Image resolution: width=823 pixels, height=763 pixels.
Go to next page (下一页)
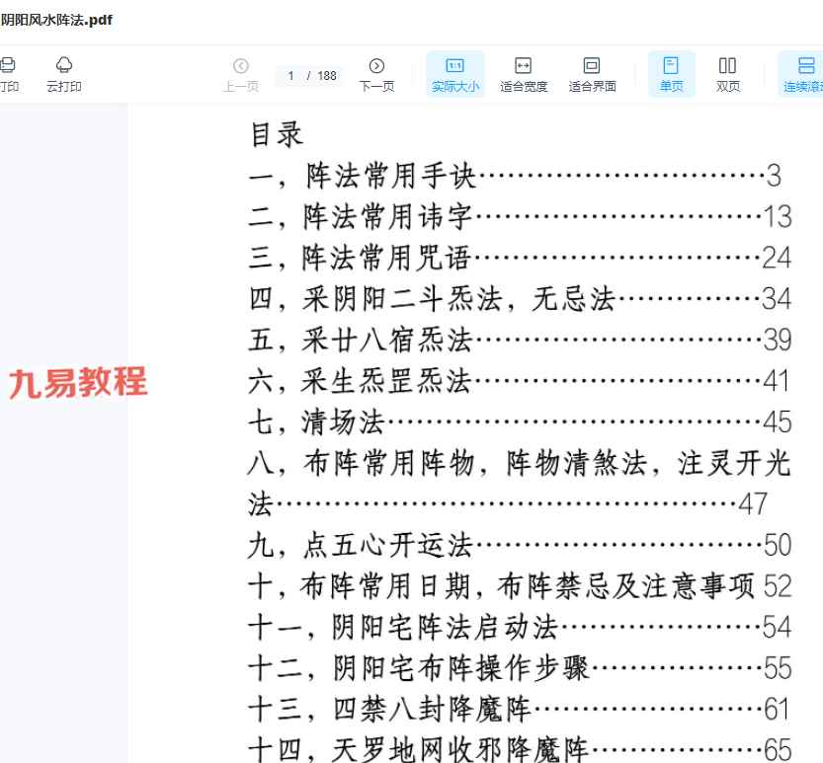pyautogui.click(x=376, y=74)
